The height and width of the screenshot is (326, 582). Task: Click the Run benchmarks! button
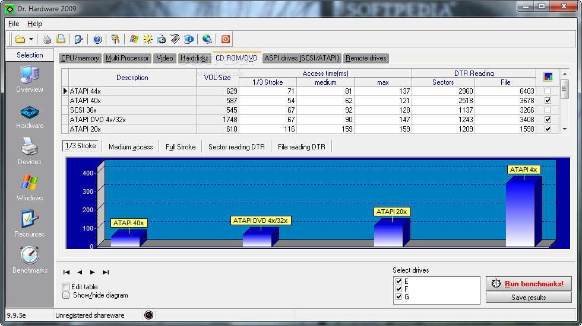[529, 284]
